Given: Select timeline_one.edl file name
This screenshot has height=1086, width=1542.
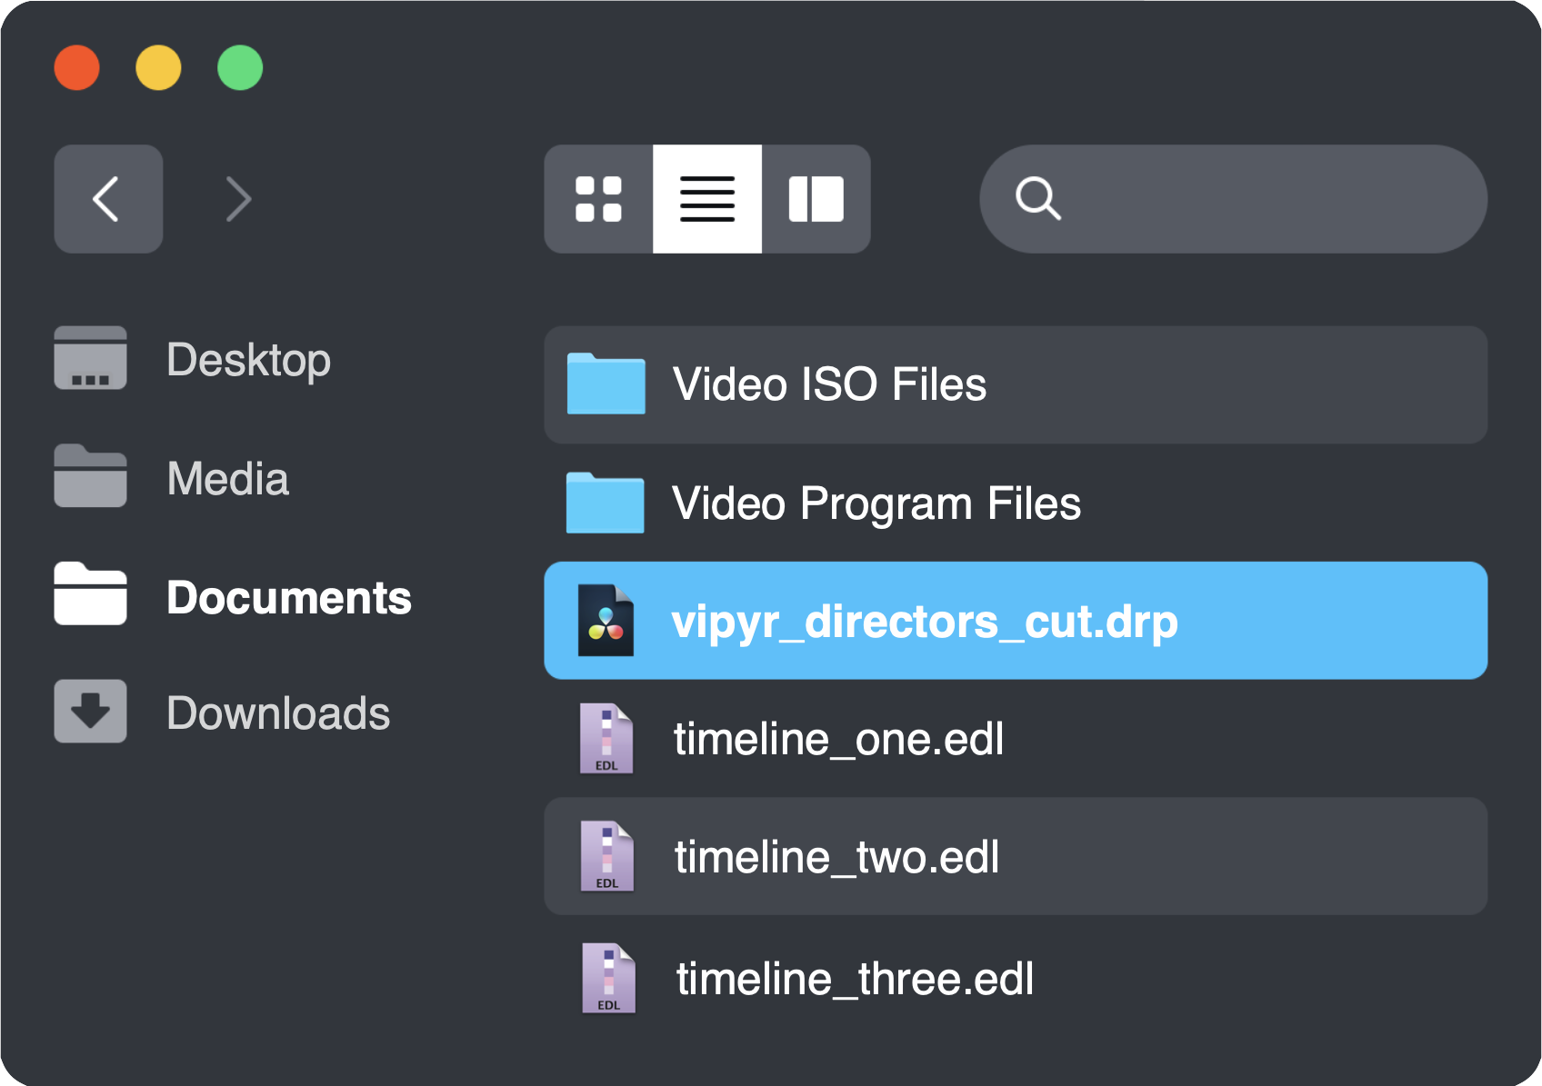Looking at the screenshot, I should click(x=838, y=740).
